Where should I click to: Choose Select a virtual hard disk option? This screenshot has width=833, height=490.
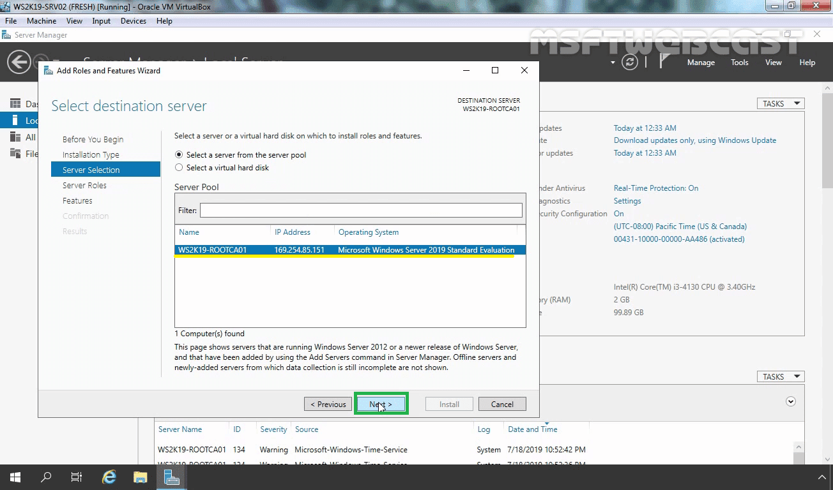tap(179, 168)
